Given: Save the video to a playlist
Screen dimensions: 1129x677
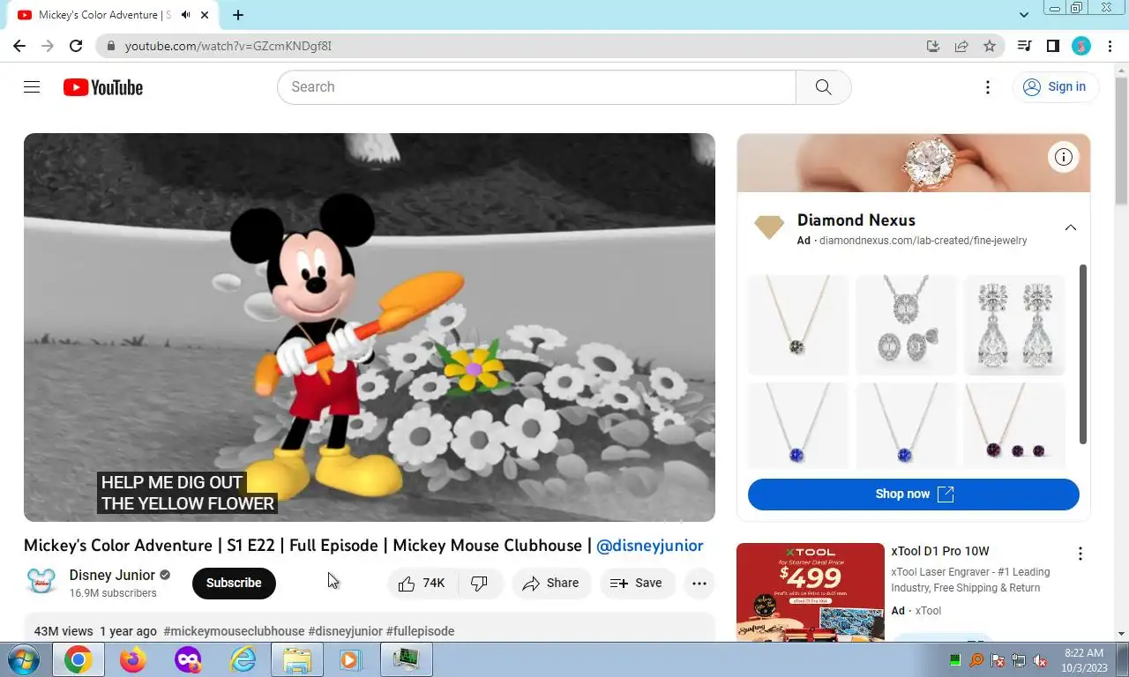Looking at the screenshot, I should [x=637, y=583].
